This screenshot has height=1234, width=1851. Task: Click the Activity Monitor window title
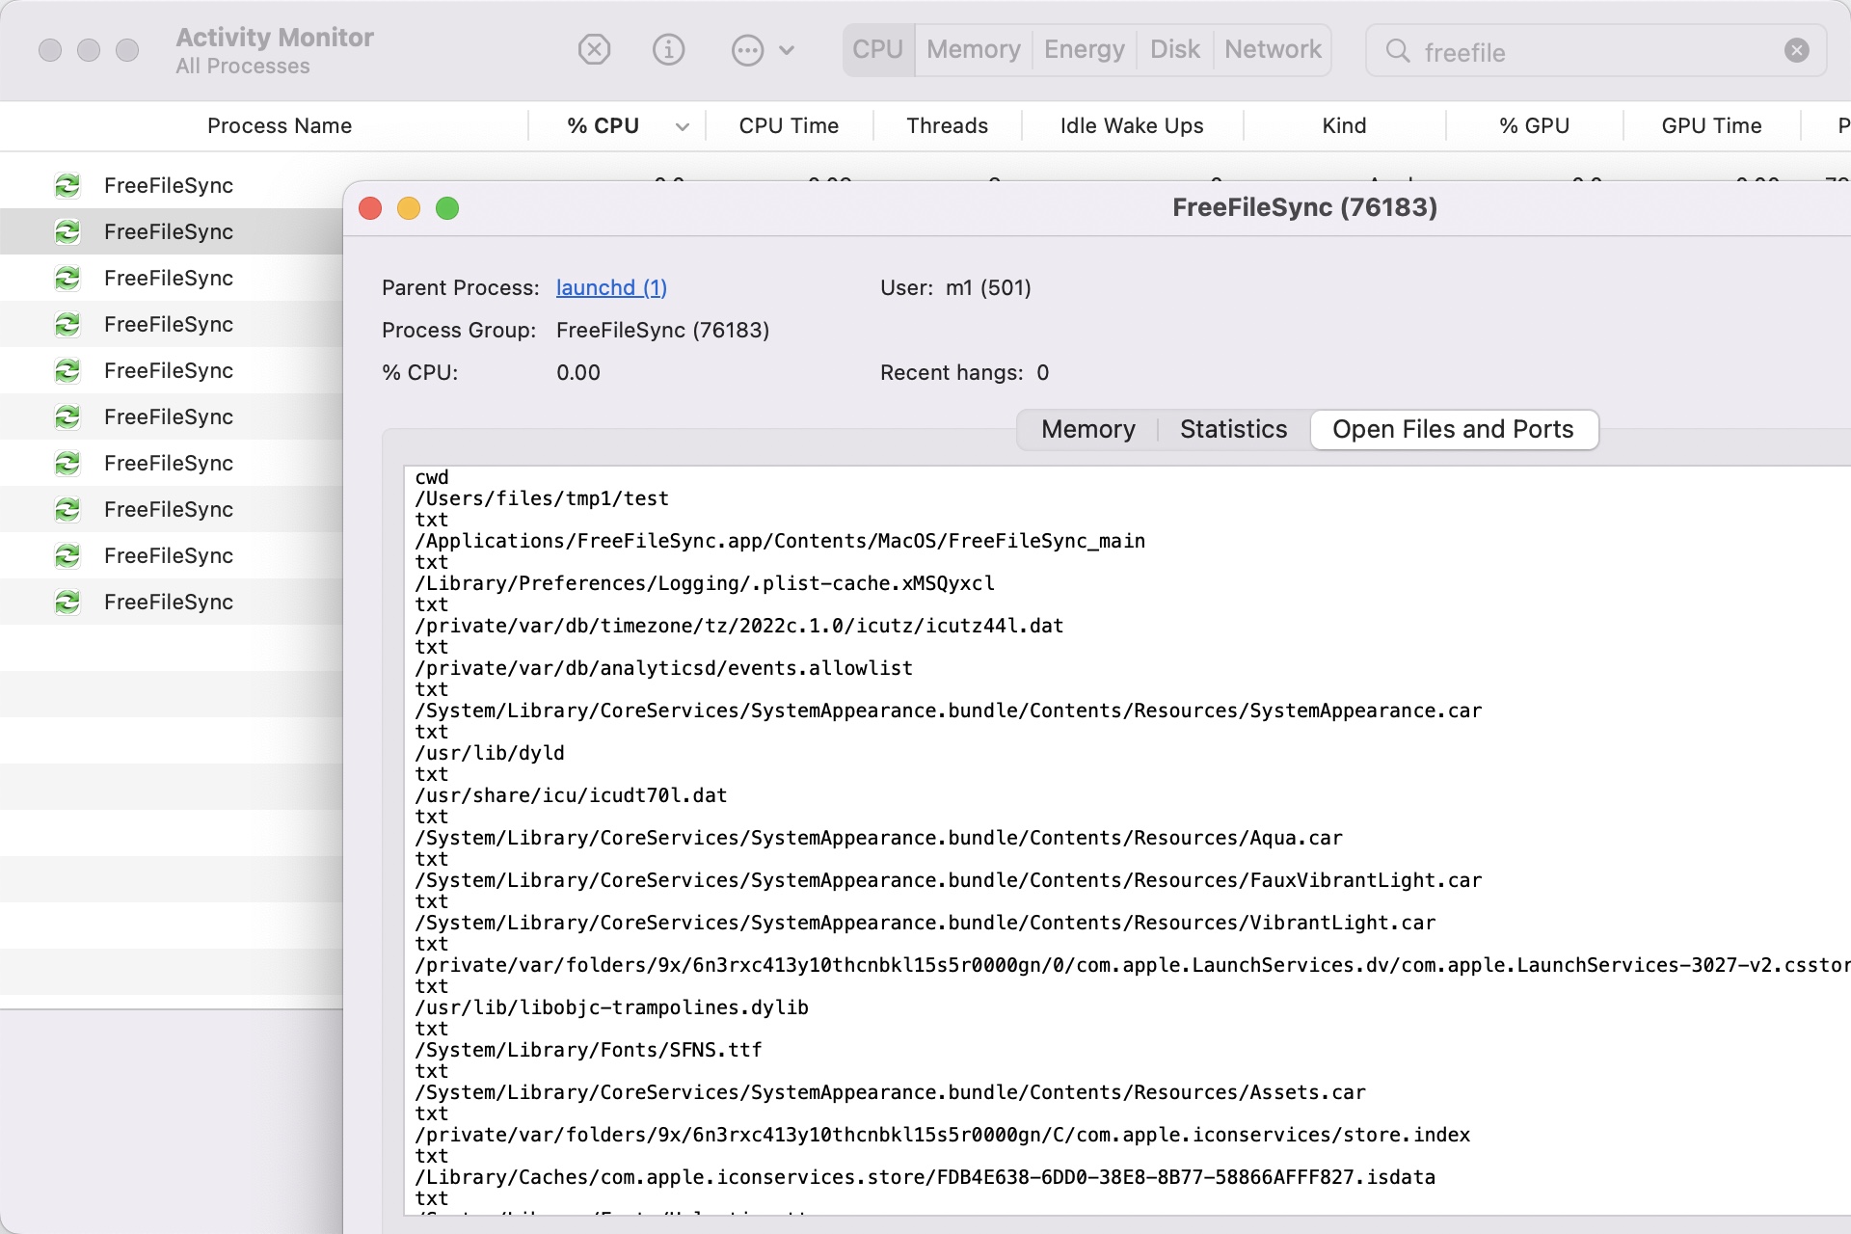pos(275,37)
